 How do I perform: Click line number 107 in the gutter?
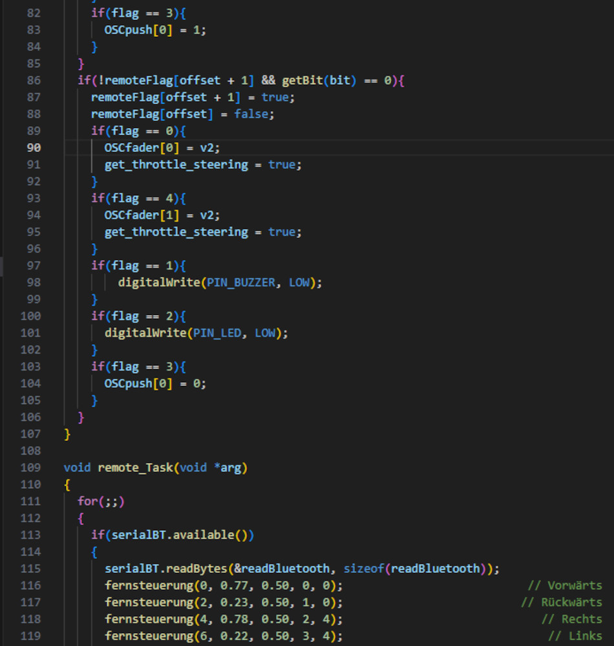[x=30, y=434]
